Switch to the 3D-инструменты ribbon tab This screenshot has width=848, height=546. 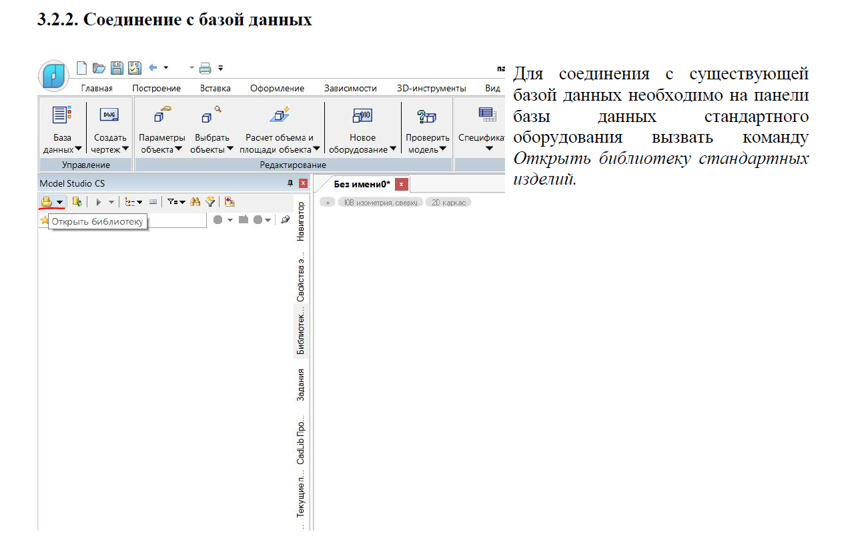coord(431,88)
